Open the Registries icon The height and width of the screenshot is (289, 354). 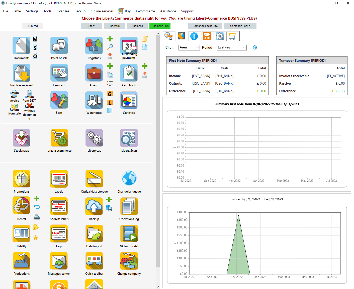pyautogui.click(x=94, y=45)
